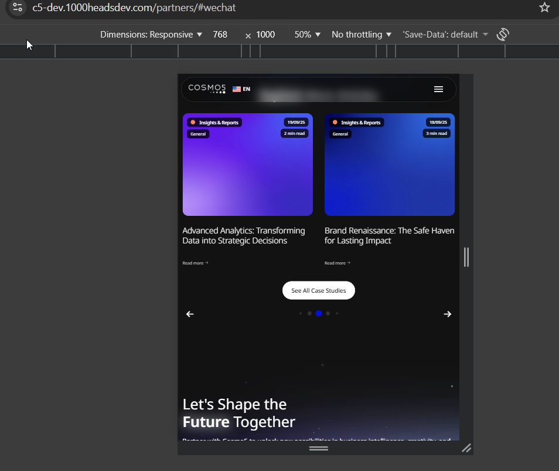Grab the right-side viewport width handle
559x471 pixels.
coord(466,257)
